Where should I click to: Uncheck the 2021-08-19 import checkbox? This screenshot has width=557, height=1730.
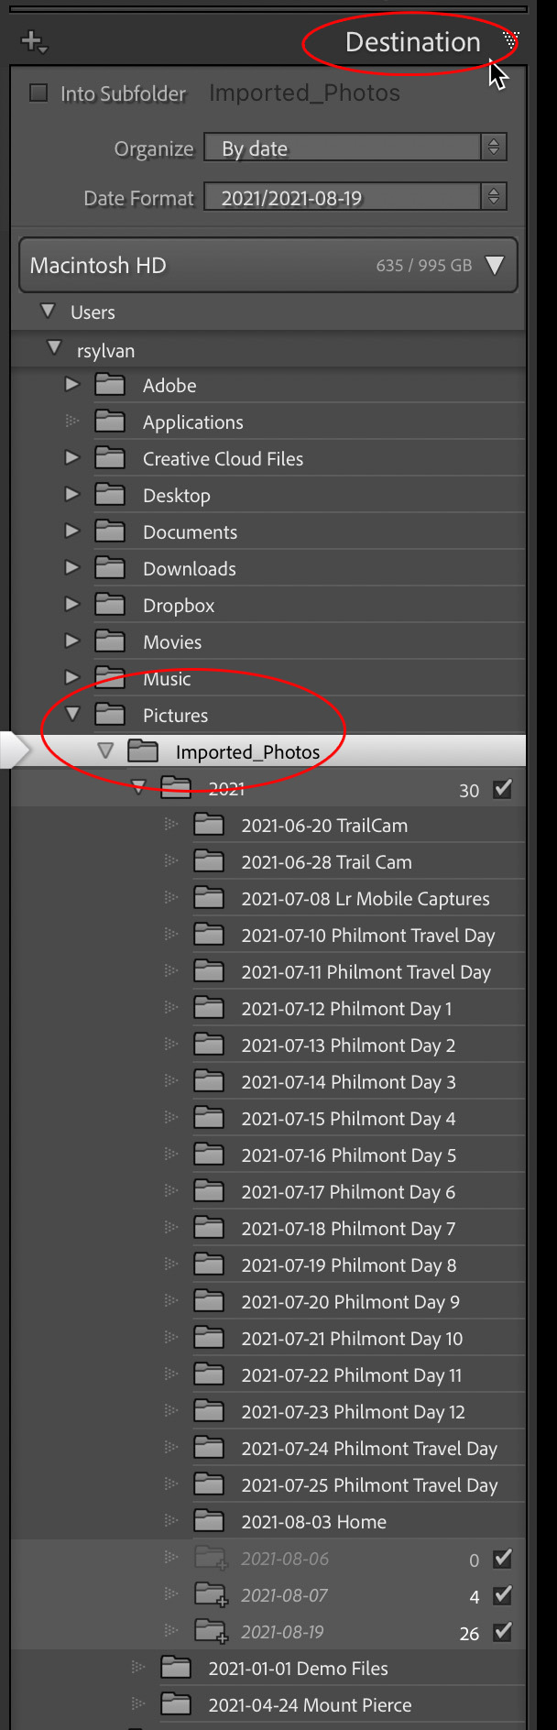pyautogui.click(x=502, y=1632)
